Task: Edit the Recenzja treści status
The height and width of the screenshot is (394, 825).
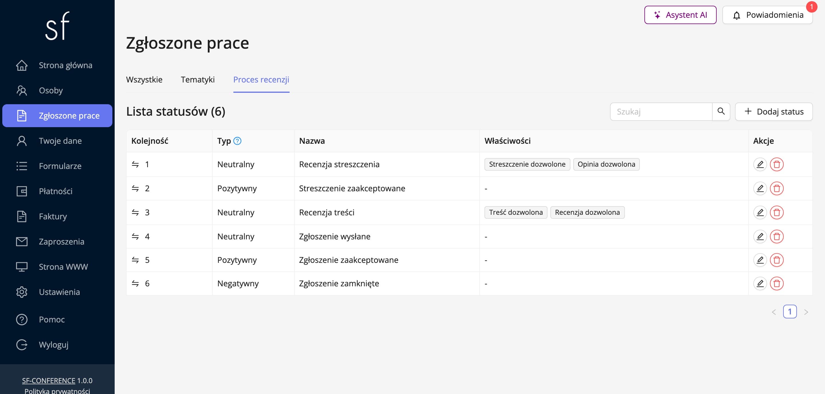Action: tap(760, 212)
